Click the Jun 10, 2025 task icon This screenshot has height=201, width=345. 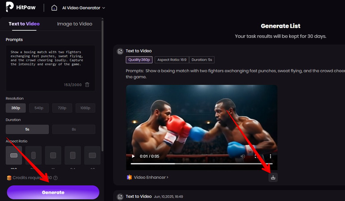120,197
